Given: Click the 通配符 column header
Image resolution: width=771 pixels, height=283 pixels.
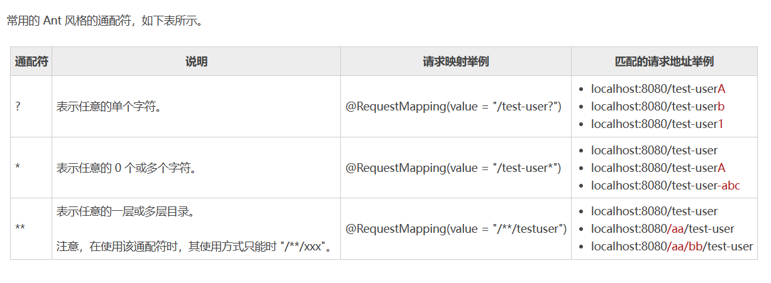Looking at the screenshot, I should 31,61.
